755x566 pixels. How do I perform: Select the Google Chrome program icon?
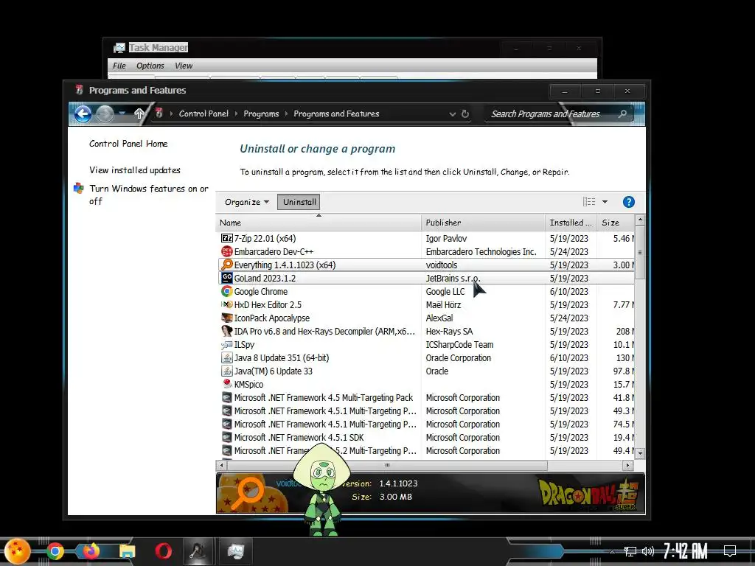[x=227, y=291]
